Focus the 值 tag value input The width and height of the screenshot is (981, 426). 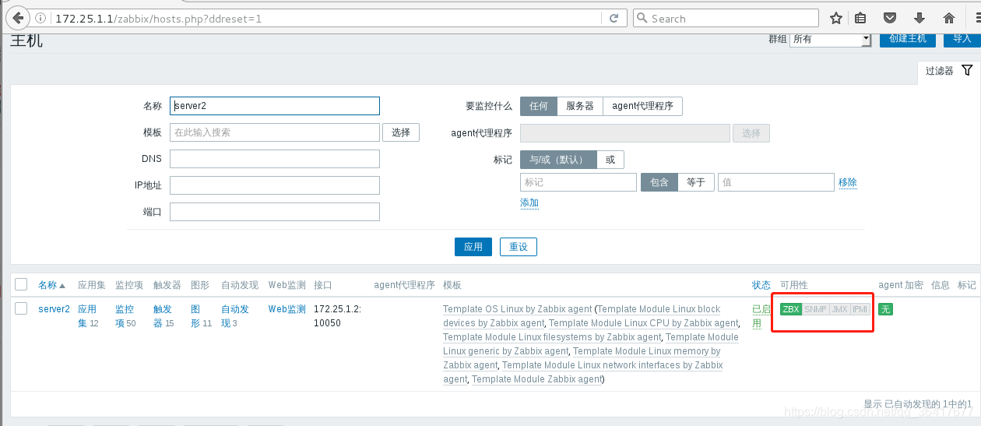coord(776,182)
